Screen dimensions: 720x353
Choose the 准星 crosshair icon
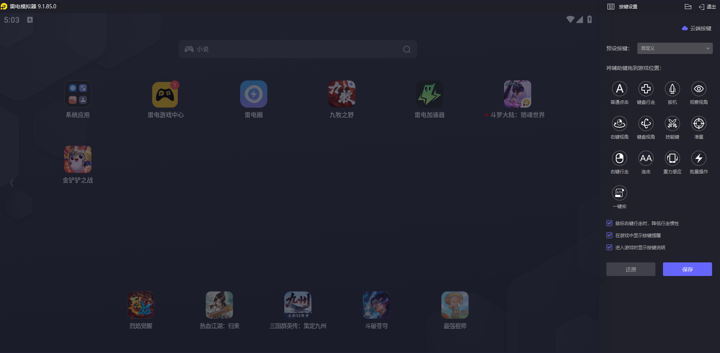(699, 123)
